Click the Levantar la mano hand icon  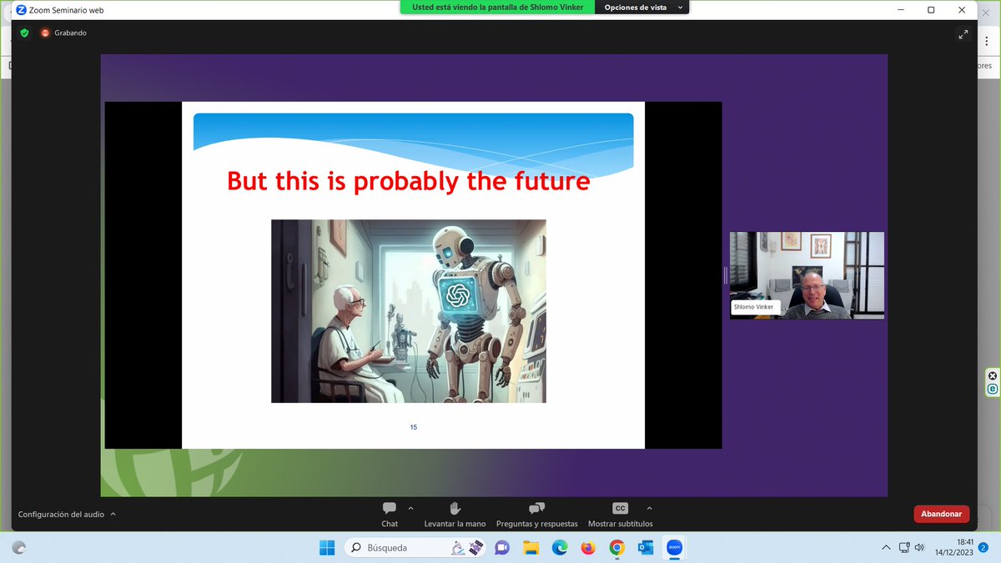[455, 508]
